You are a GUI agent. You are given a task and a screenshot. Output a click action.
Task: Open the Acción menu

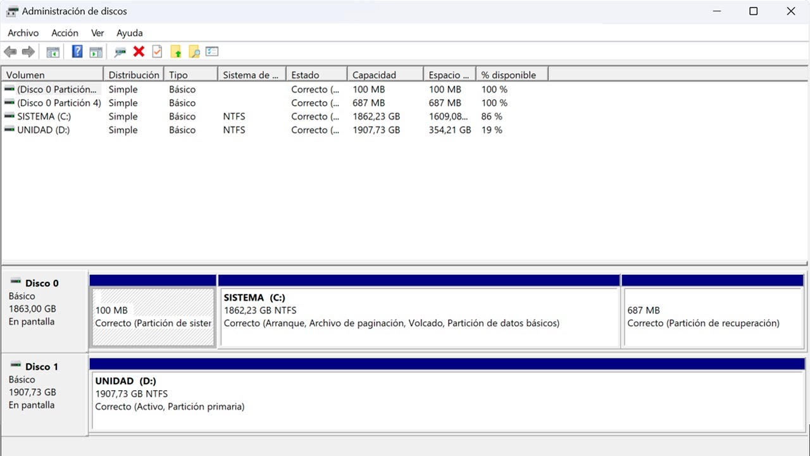point(65,33)
